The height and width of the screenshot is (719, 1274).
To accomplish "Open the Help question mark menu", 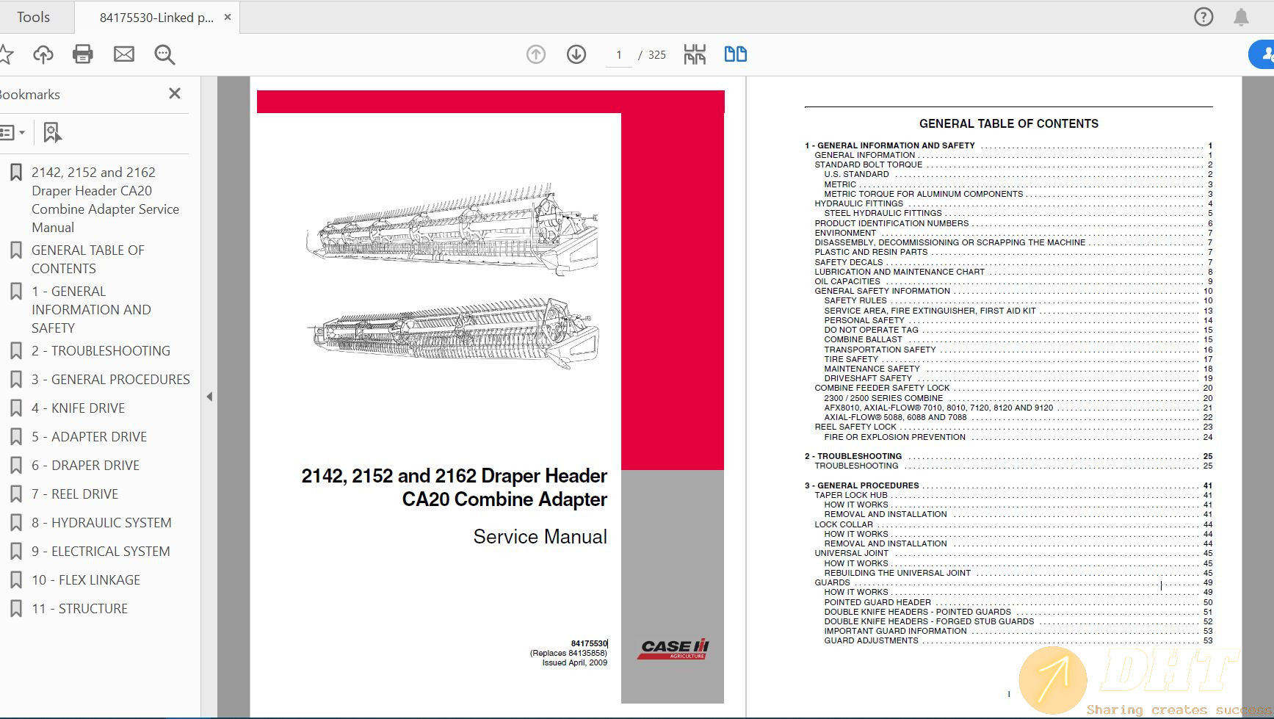I will click(x=1203, y=16).
